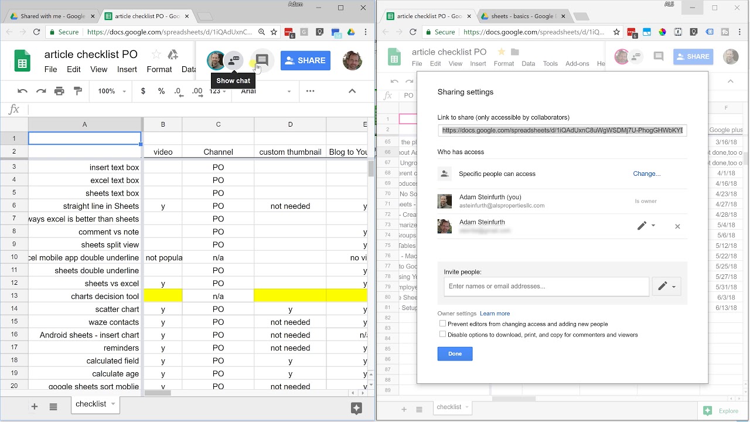Open checklist sheet tab dropdown arrow
The width and height of the screenshot is (750, 422).
pos(113,404)
